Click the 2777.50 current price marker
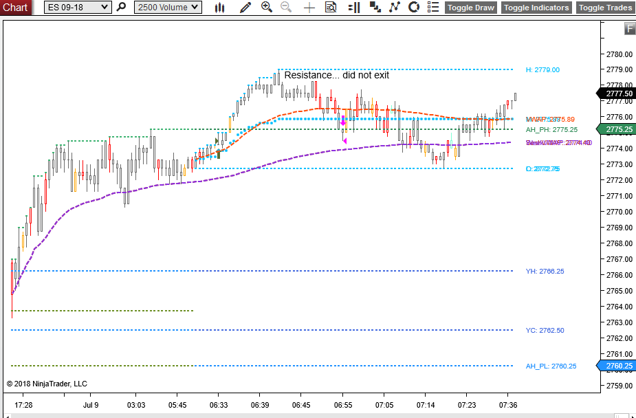Screen dimensions: 636x418 pyautogui.click(x=616, y=93)
